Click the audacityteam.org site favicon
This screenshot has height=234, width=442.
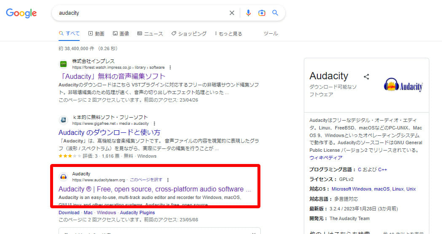[64, 177]
